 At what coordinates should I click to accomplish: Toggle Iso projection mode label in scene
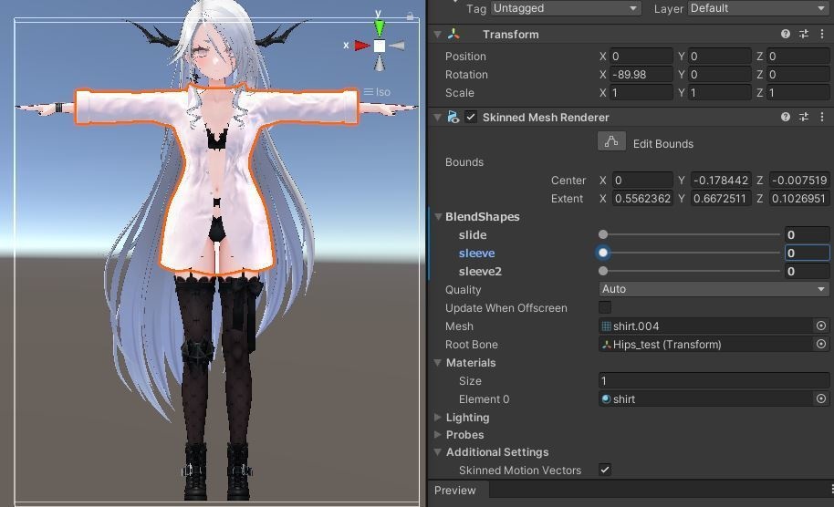pos(377,92)
